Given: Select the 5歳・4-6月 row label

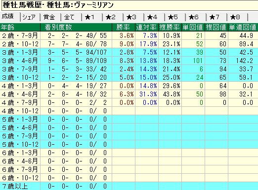Looking at the screenshot, I should 20,127.
